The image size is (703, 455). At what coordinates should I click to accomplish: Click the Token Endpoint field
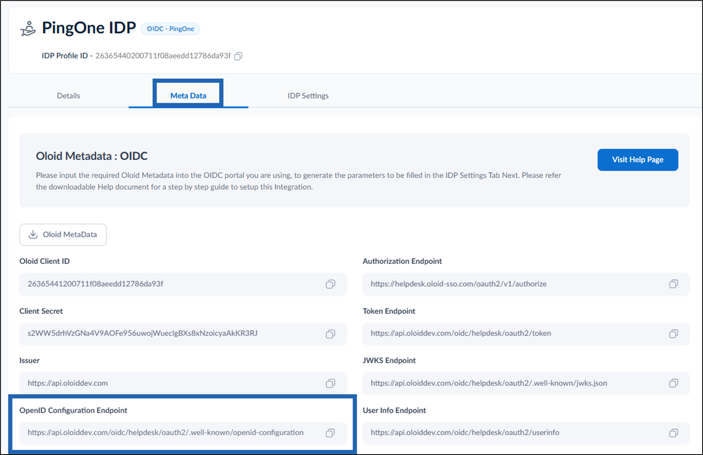526,334
